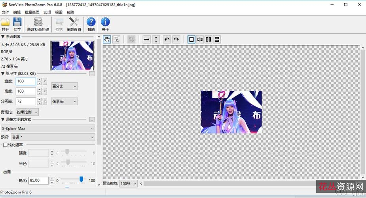
Task: Click the 关于 (About) info icon
Action: pyautogui.click(x=105, y=24)
